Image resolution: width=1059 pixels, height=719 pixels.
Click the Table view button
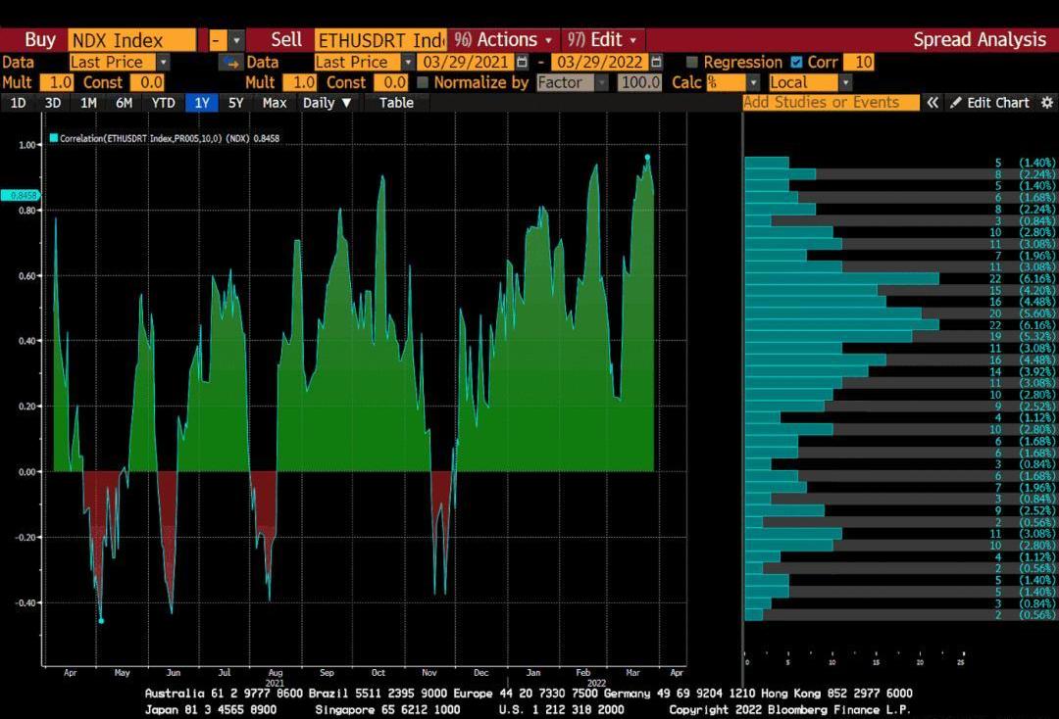click(x=396, y=103)
